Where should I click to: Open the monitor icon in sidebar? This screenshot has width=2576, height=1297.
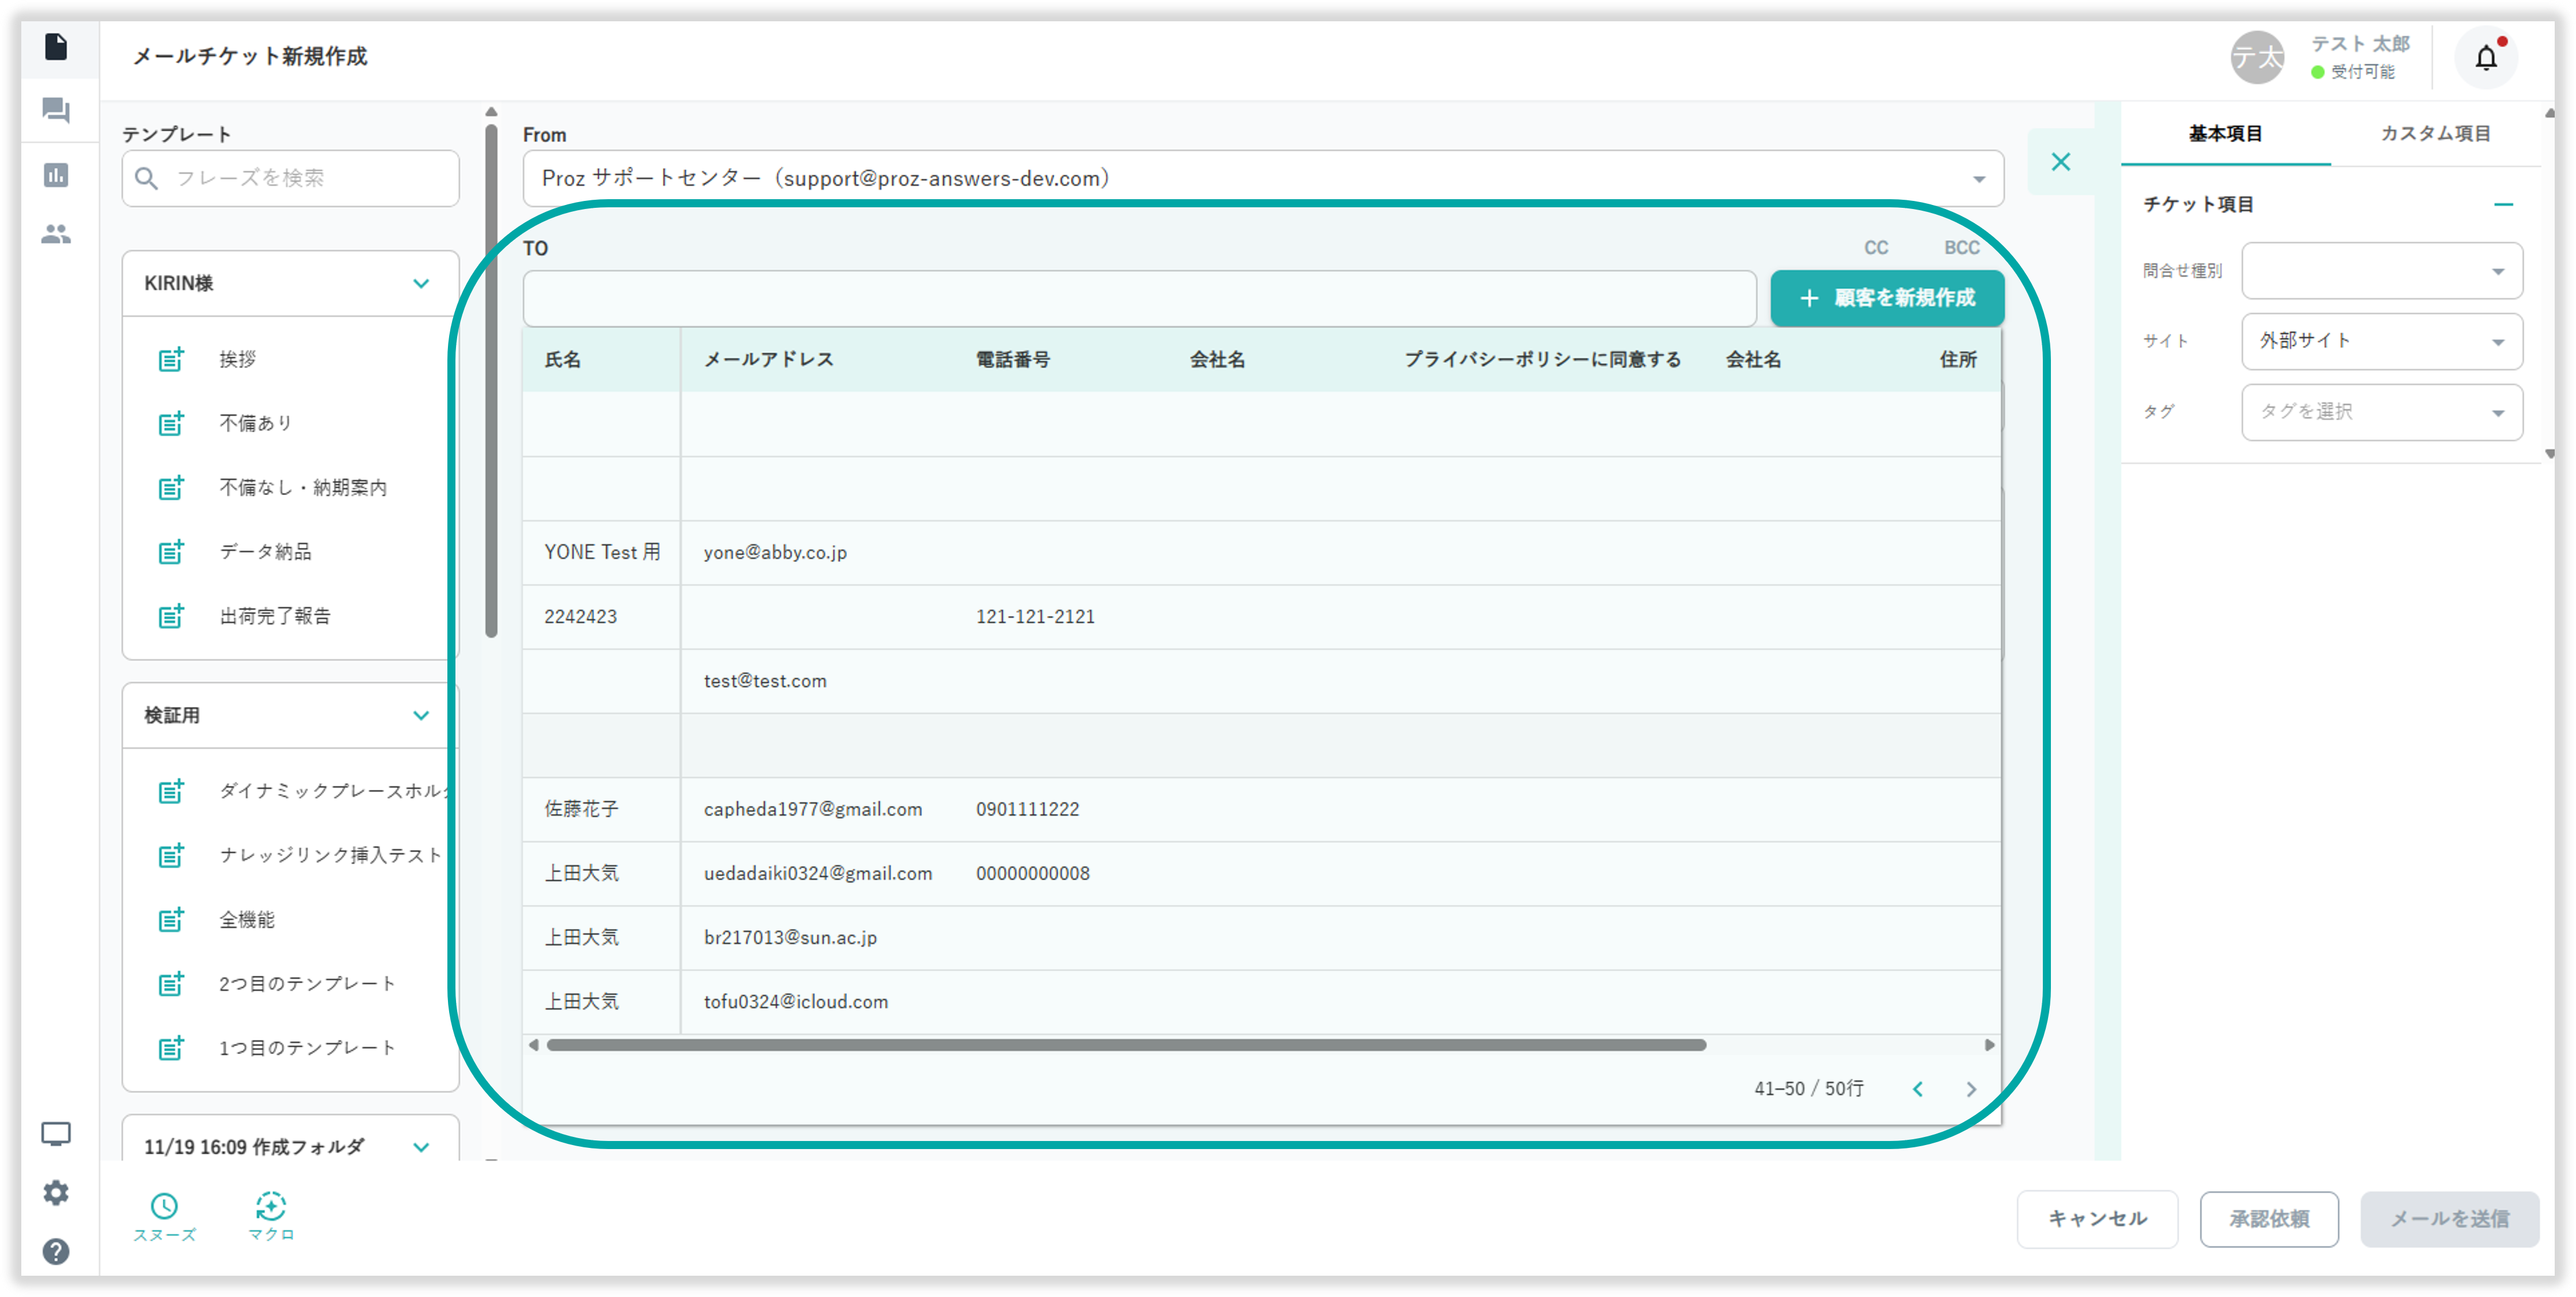point(56,1133)
